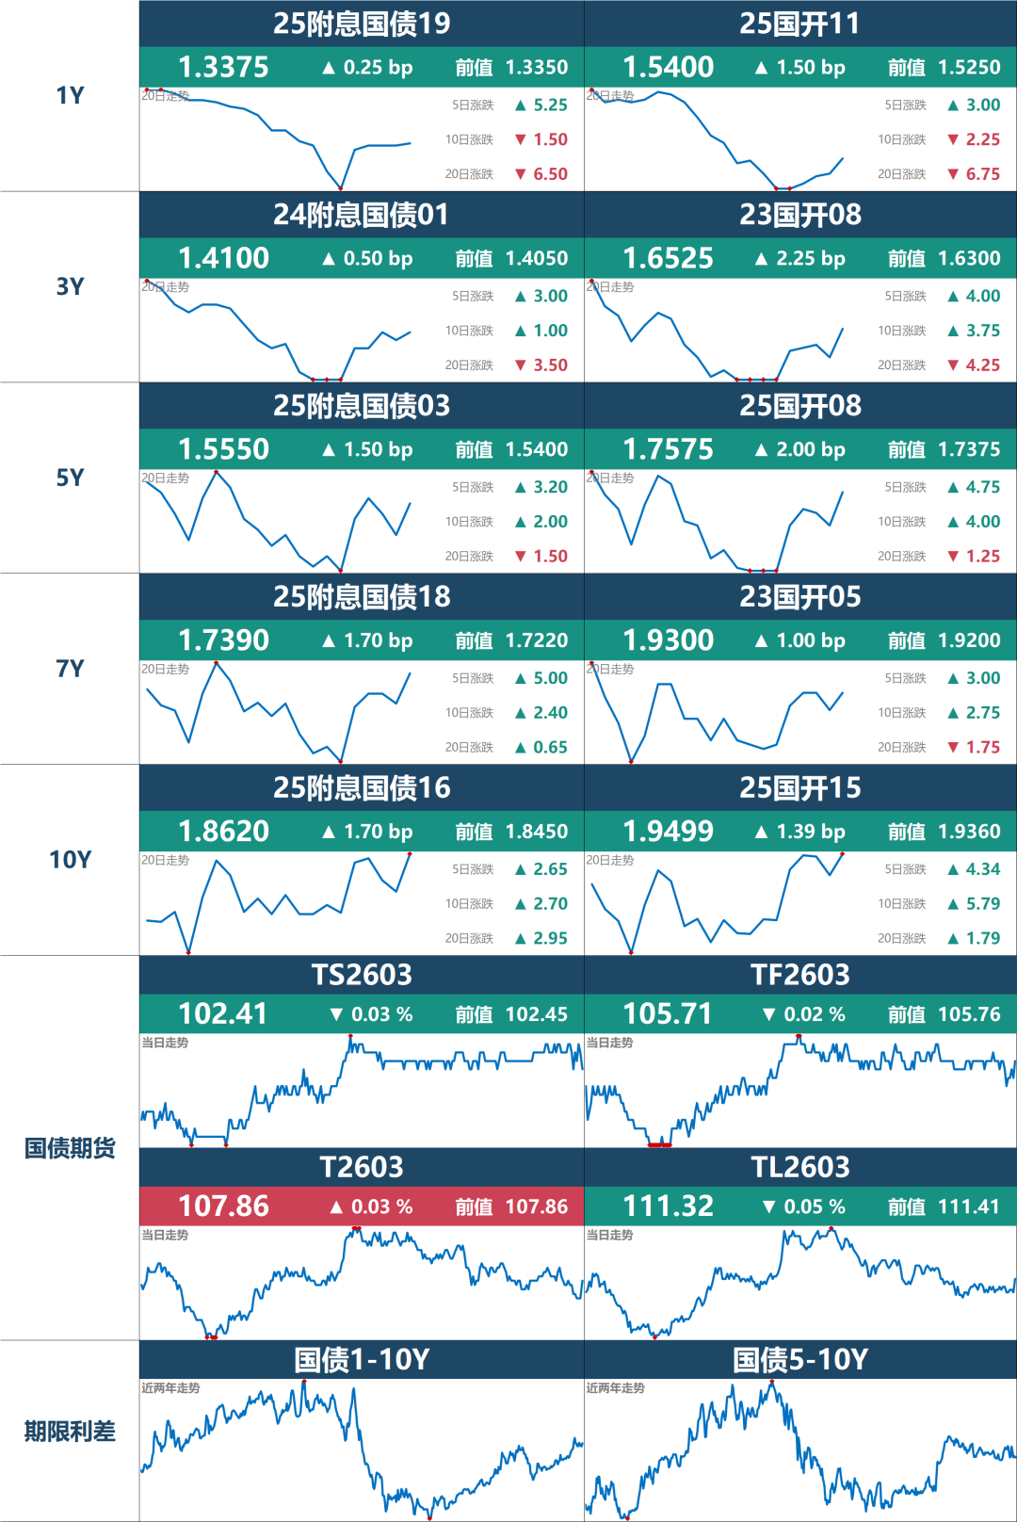Click the red down arrow beside 4.25
This screenshot has height=1522, width=1017.
click(x=953, y=365)
